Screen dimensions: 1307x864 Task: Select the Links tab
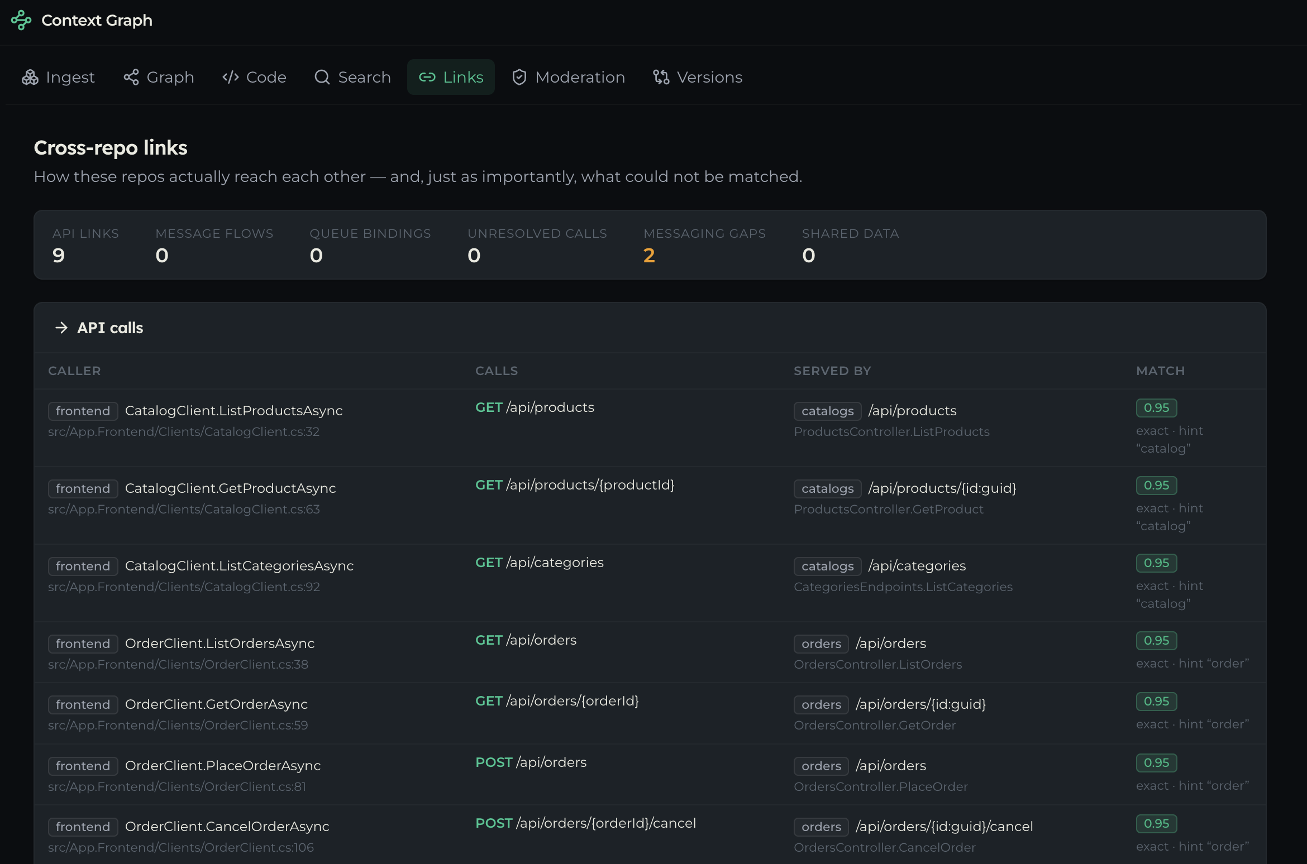(451, 77)
